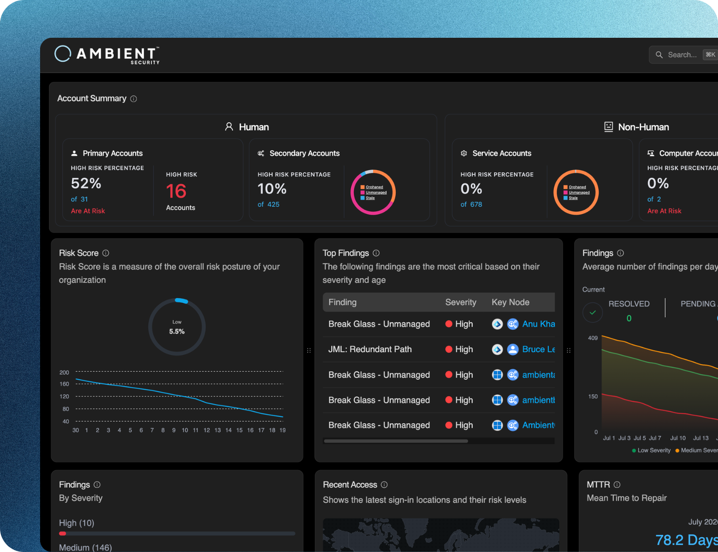718x552 pixels.
Task: Open the ambienta key node link
Action: pyautogui.click(x=538, y=375)
